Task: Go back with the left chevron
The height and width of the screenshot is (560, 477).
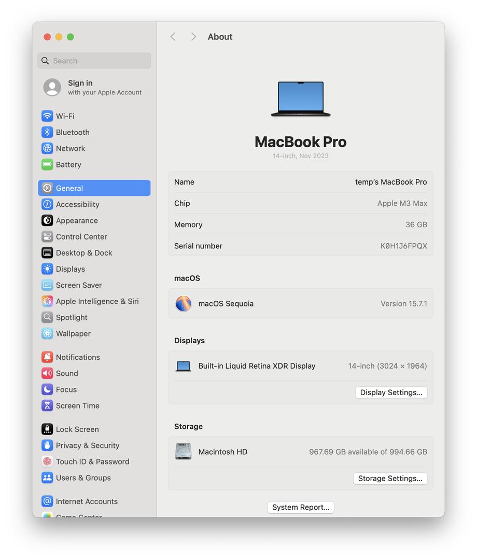Action: pyautogui.click(x=173, y=37)
